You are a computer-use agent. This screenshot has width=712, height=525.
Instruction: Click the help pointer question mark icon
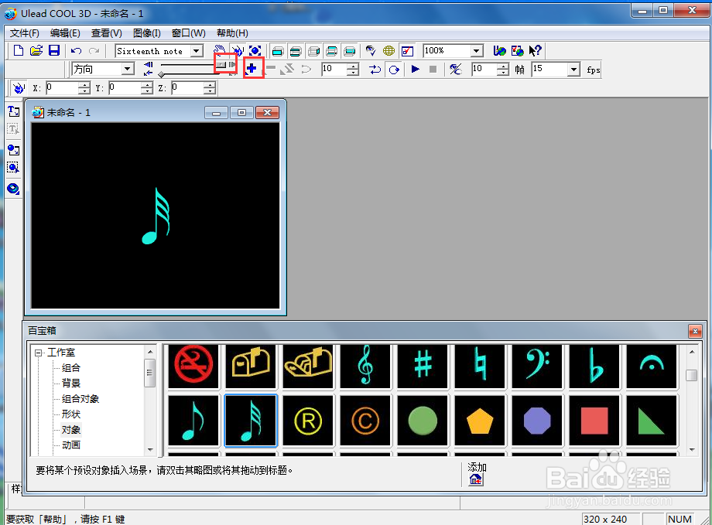click(536, 50)
